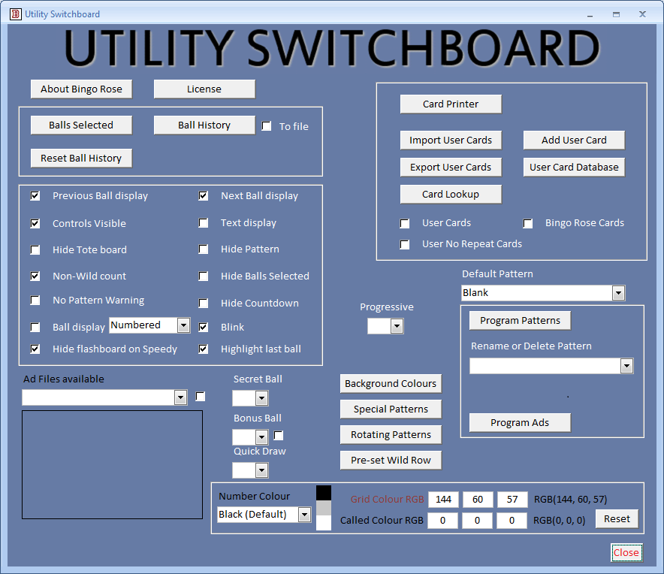This screenshot has width=664, height=574.
Task: Minimize the Utility Switchboard window
Action: click(x=590, y=14)
